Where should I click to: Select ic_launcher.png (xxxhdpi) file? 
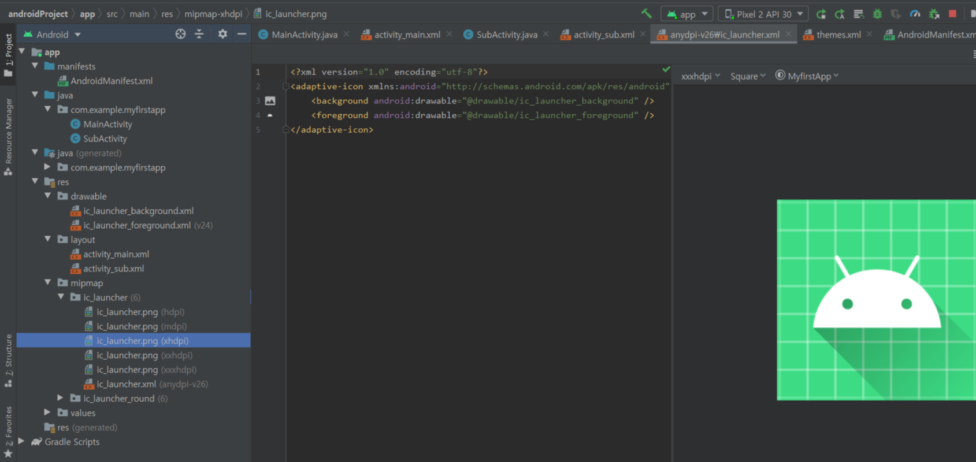[x=140, y=370]
